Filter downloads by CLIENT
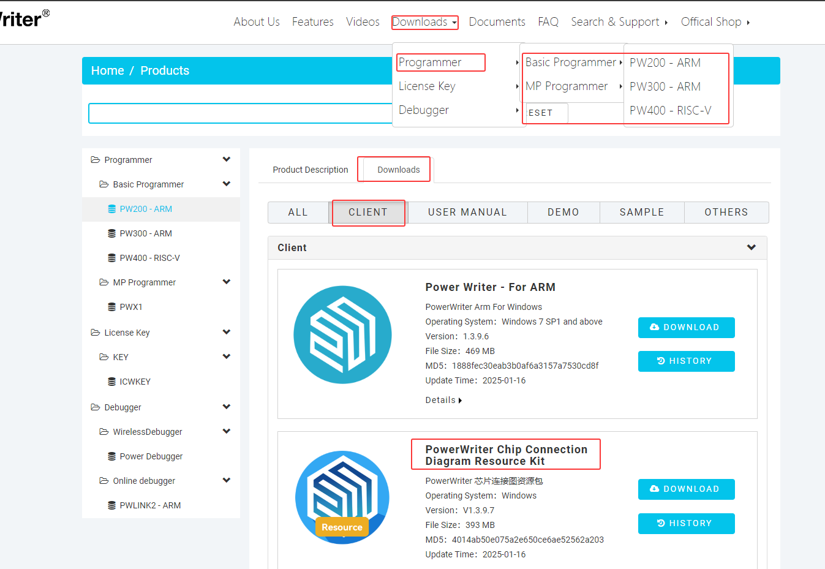The height and width of the screenshot is (569, 825). [368, 213]
